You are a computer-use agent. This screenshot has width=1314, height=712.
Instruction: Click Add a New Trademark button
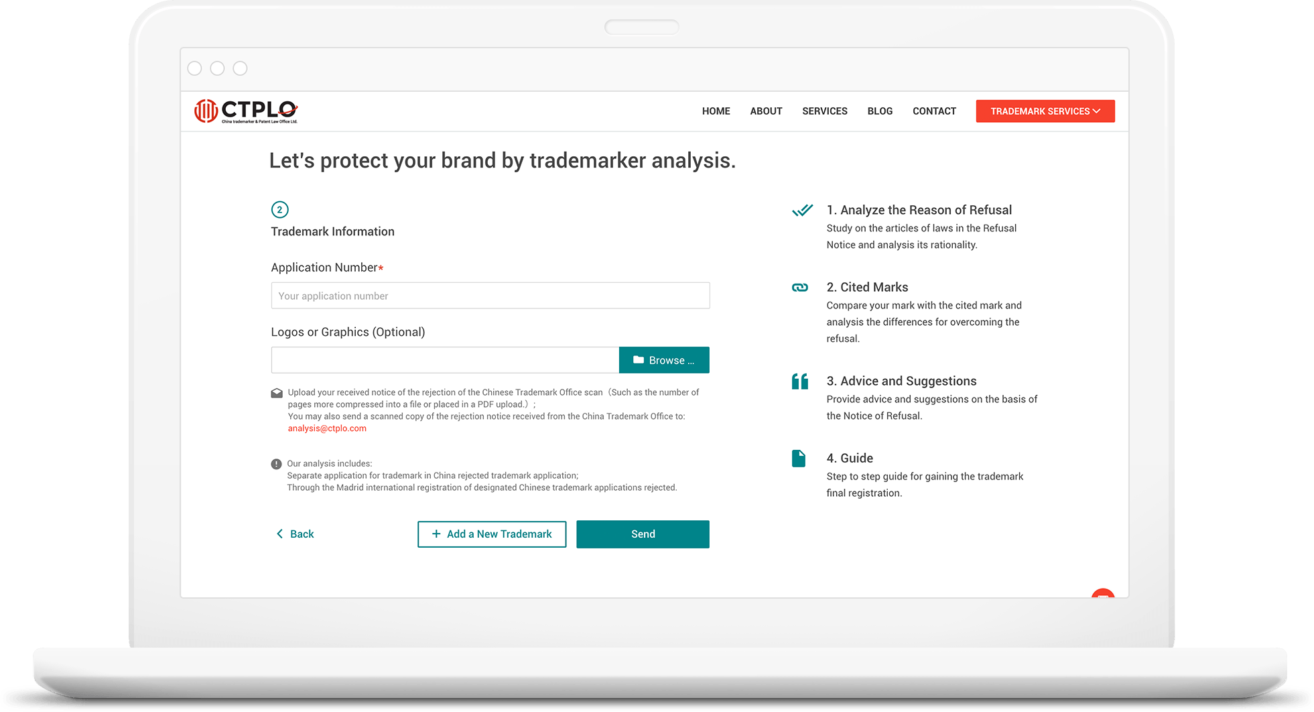(491, 534)
